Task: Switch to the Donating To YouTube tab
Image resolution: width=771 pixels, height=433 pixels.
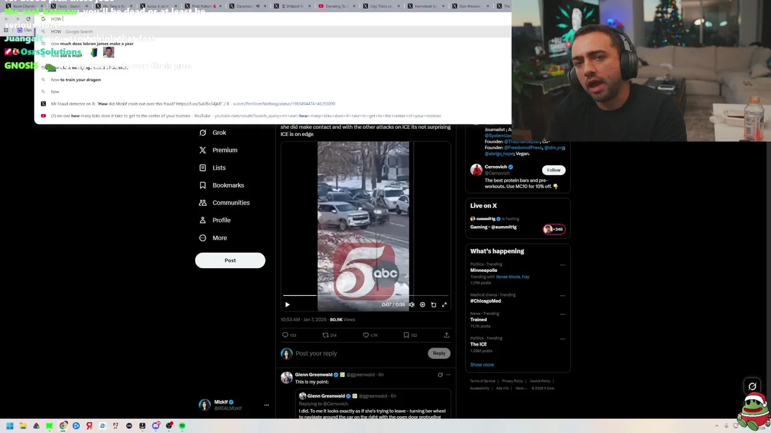Action: (336, 6)
